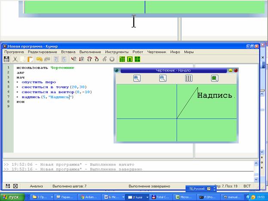The image size is (268, 201).
Task: Toggle the grid dots in Чертежник window
Action: tap(189, 78)
